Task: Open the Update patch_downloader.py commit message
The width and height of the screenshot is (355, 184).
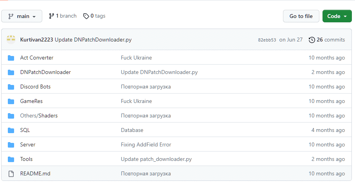Action: tap(156, 159)
